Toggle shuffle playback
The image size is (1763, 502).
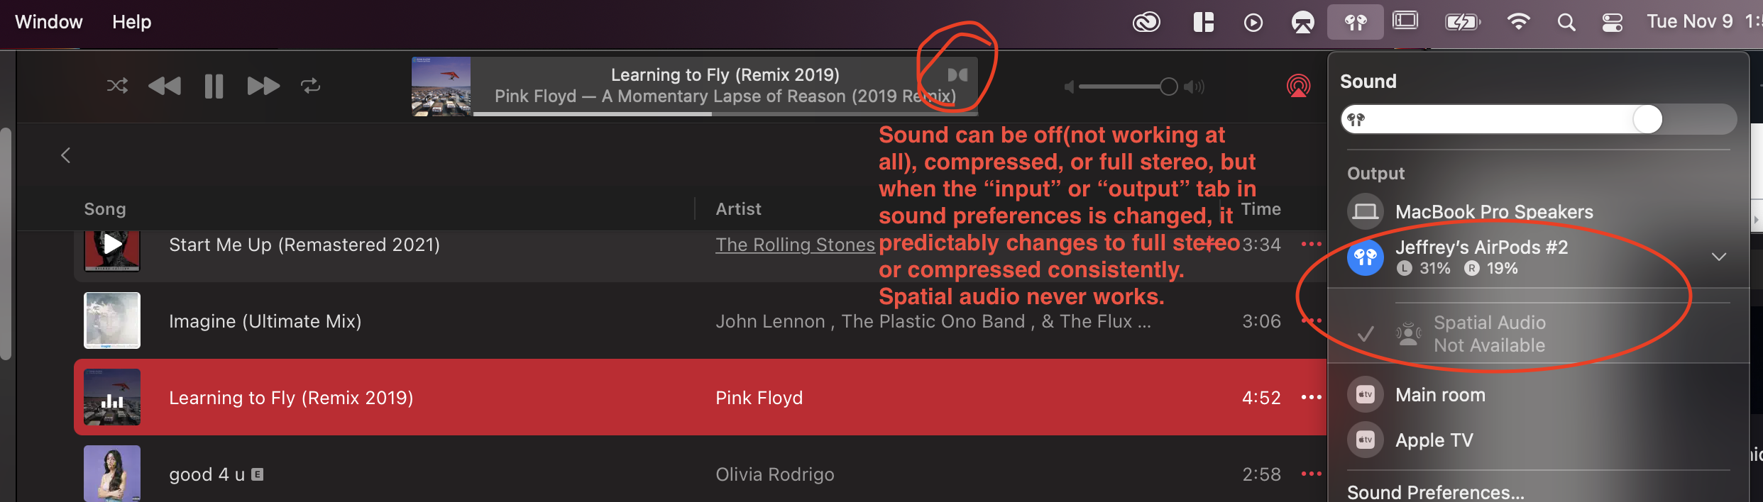(117, 87)
